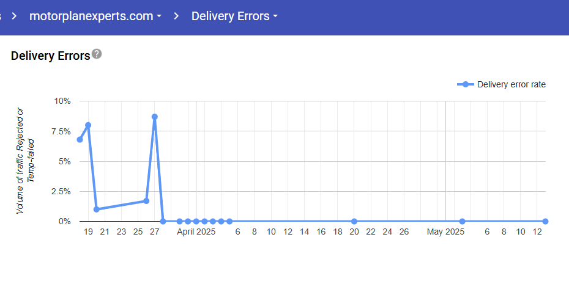569x281 pixels.
Task: Select the April 20 data point
Action: (354, 221)
